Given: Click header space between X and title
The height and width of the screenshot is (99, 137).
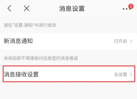Looking at the screenshot, I should click(x=44, y=8).
